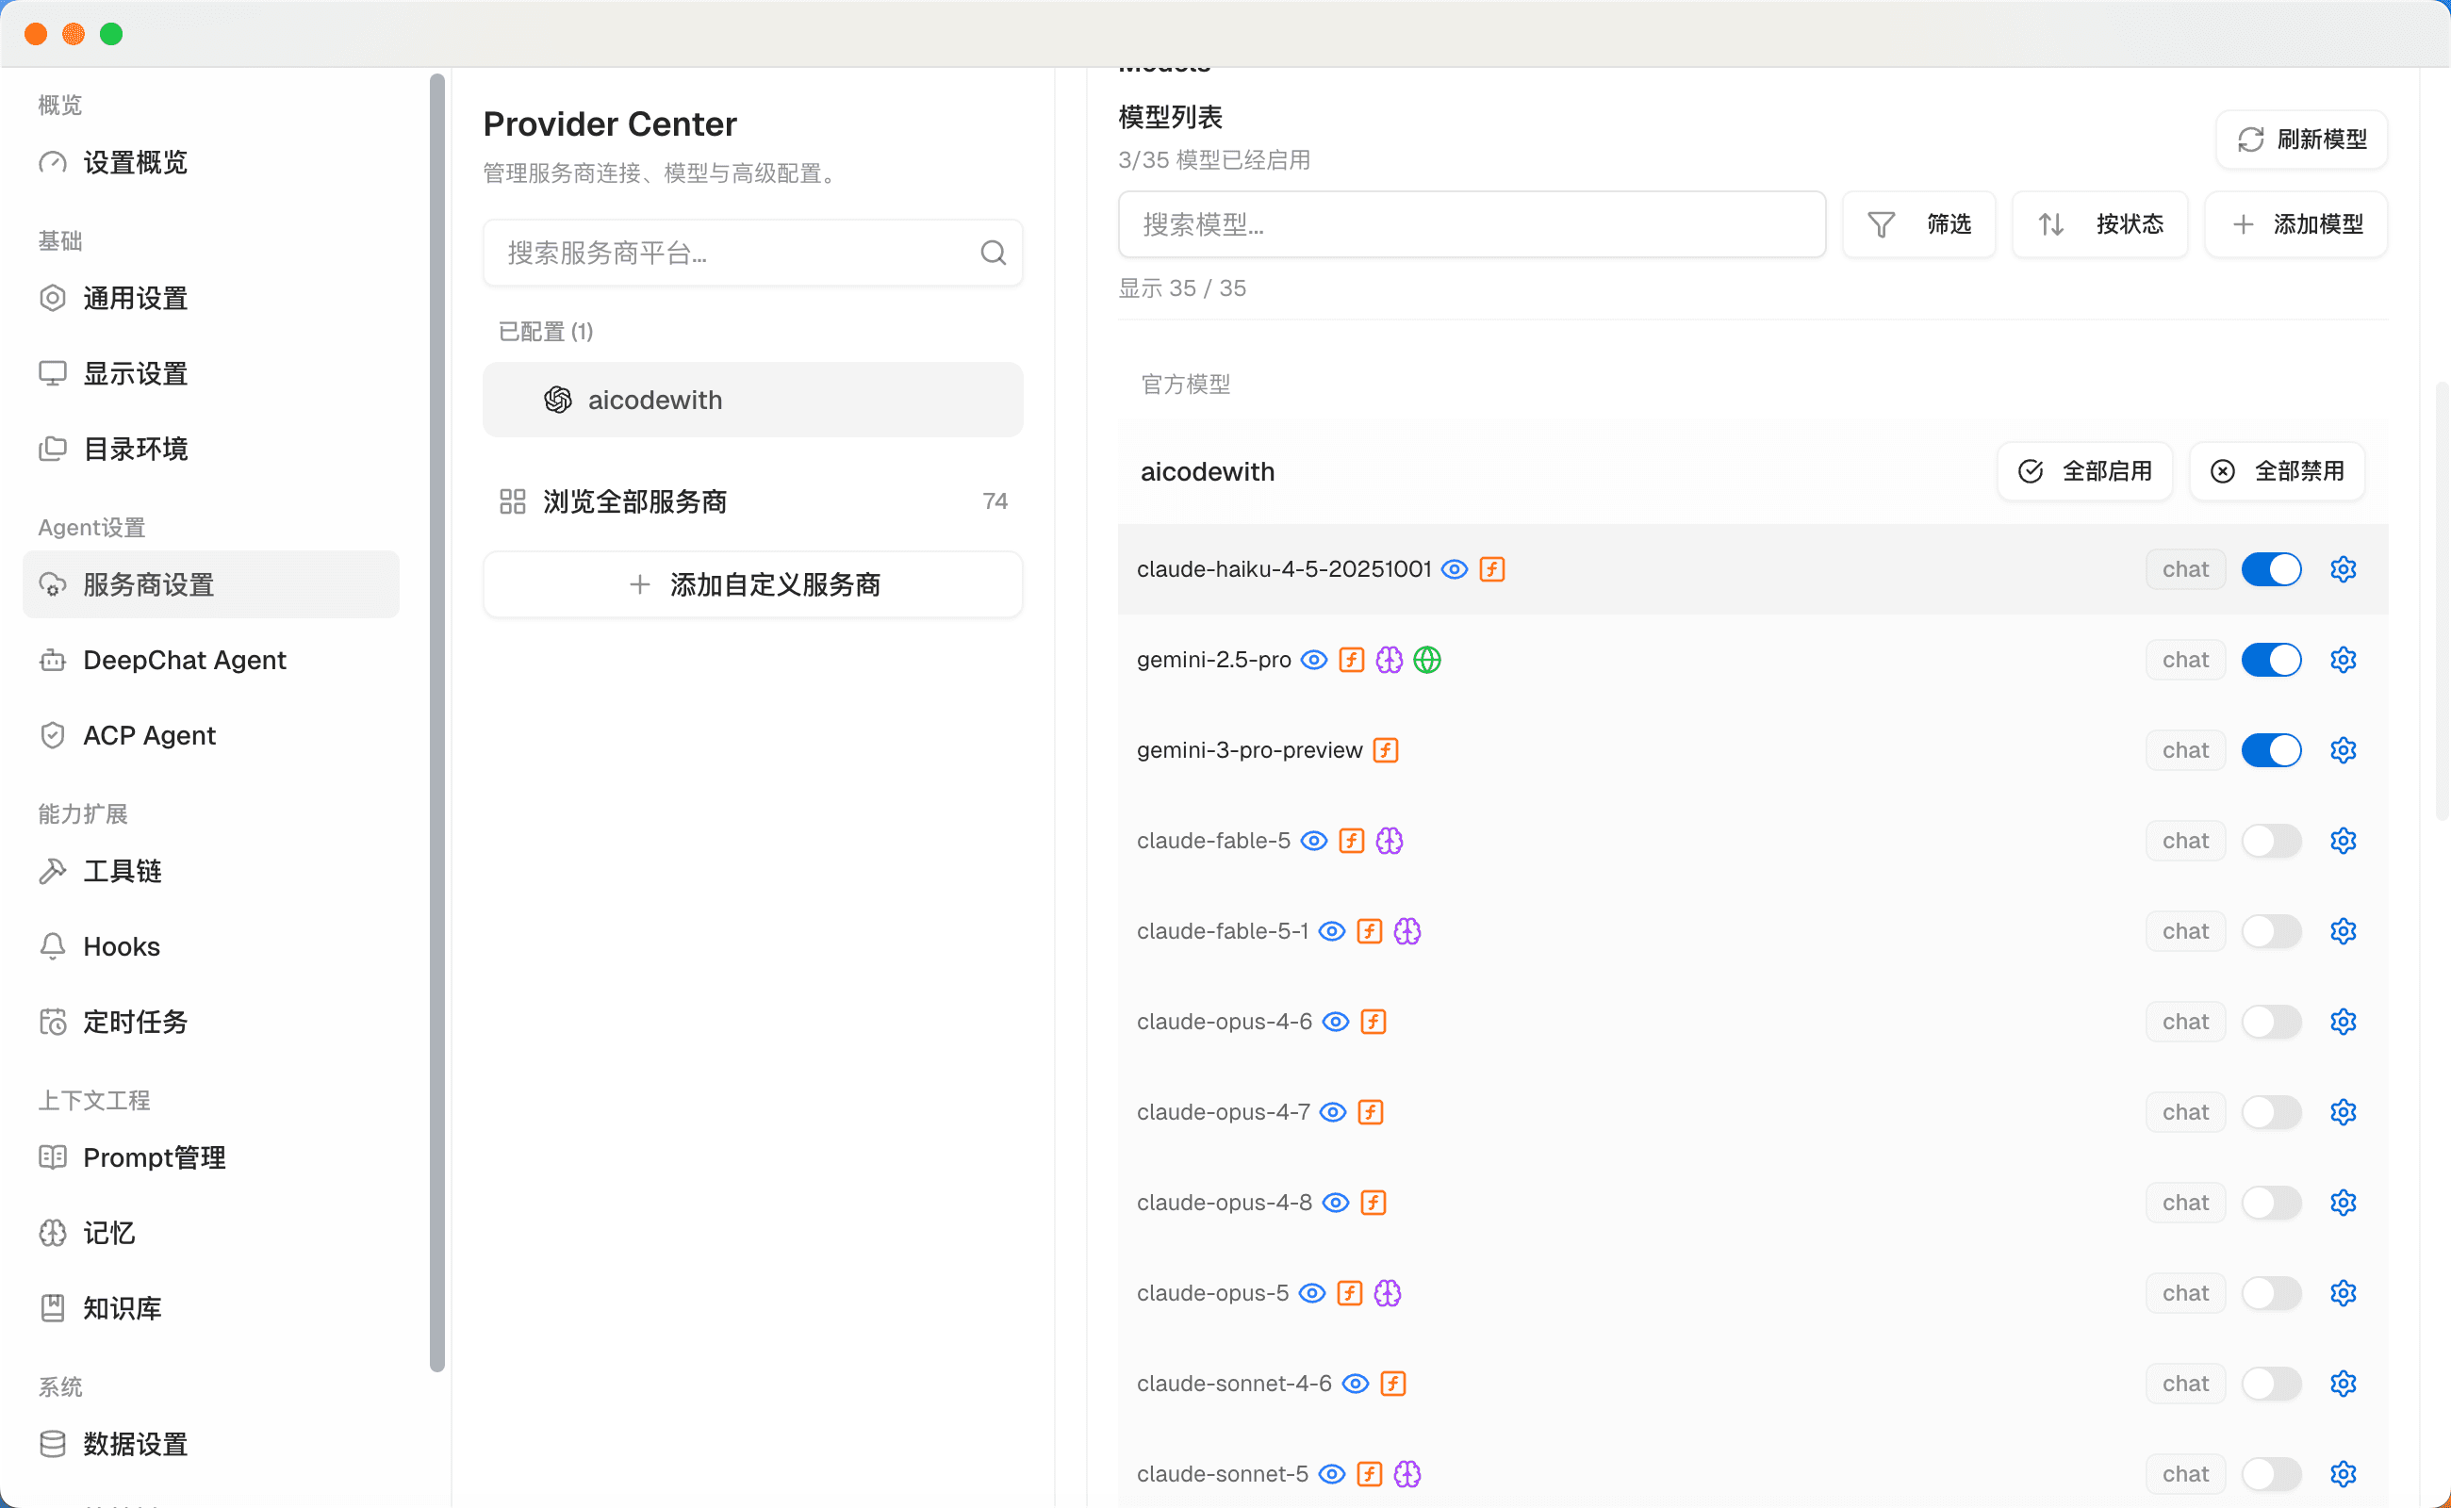The width and height of the screenshot is (2451, 1508).
Task: Click the 添加模型 button
Action: click(x=2295, y=224)
